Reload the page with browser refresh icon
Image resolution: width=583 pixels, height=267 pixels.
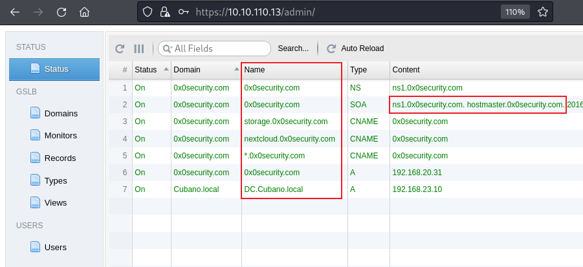[x=61, y=12]
